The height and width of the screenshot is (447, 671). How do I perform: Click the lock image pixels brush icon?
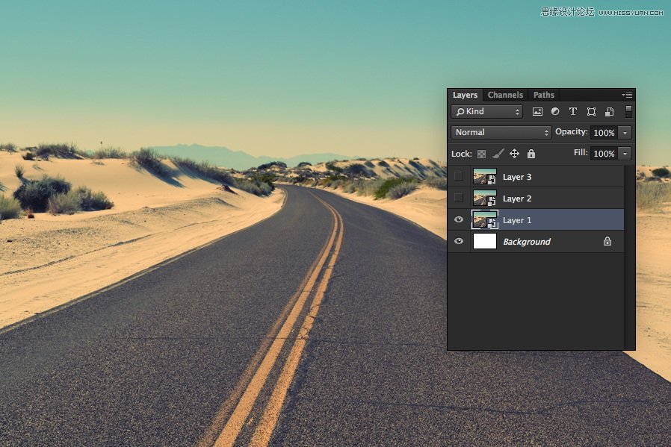tap(498, 154)
